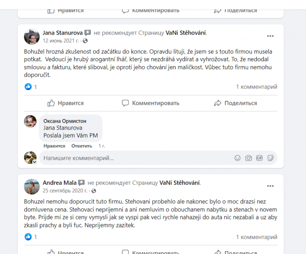Like Jana Stanurova's review with Нравится
The height and width of the screenshot is (254, 306).
pos(66,103)
